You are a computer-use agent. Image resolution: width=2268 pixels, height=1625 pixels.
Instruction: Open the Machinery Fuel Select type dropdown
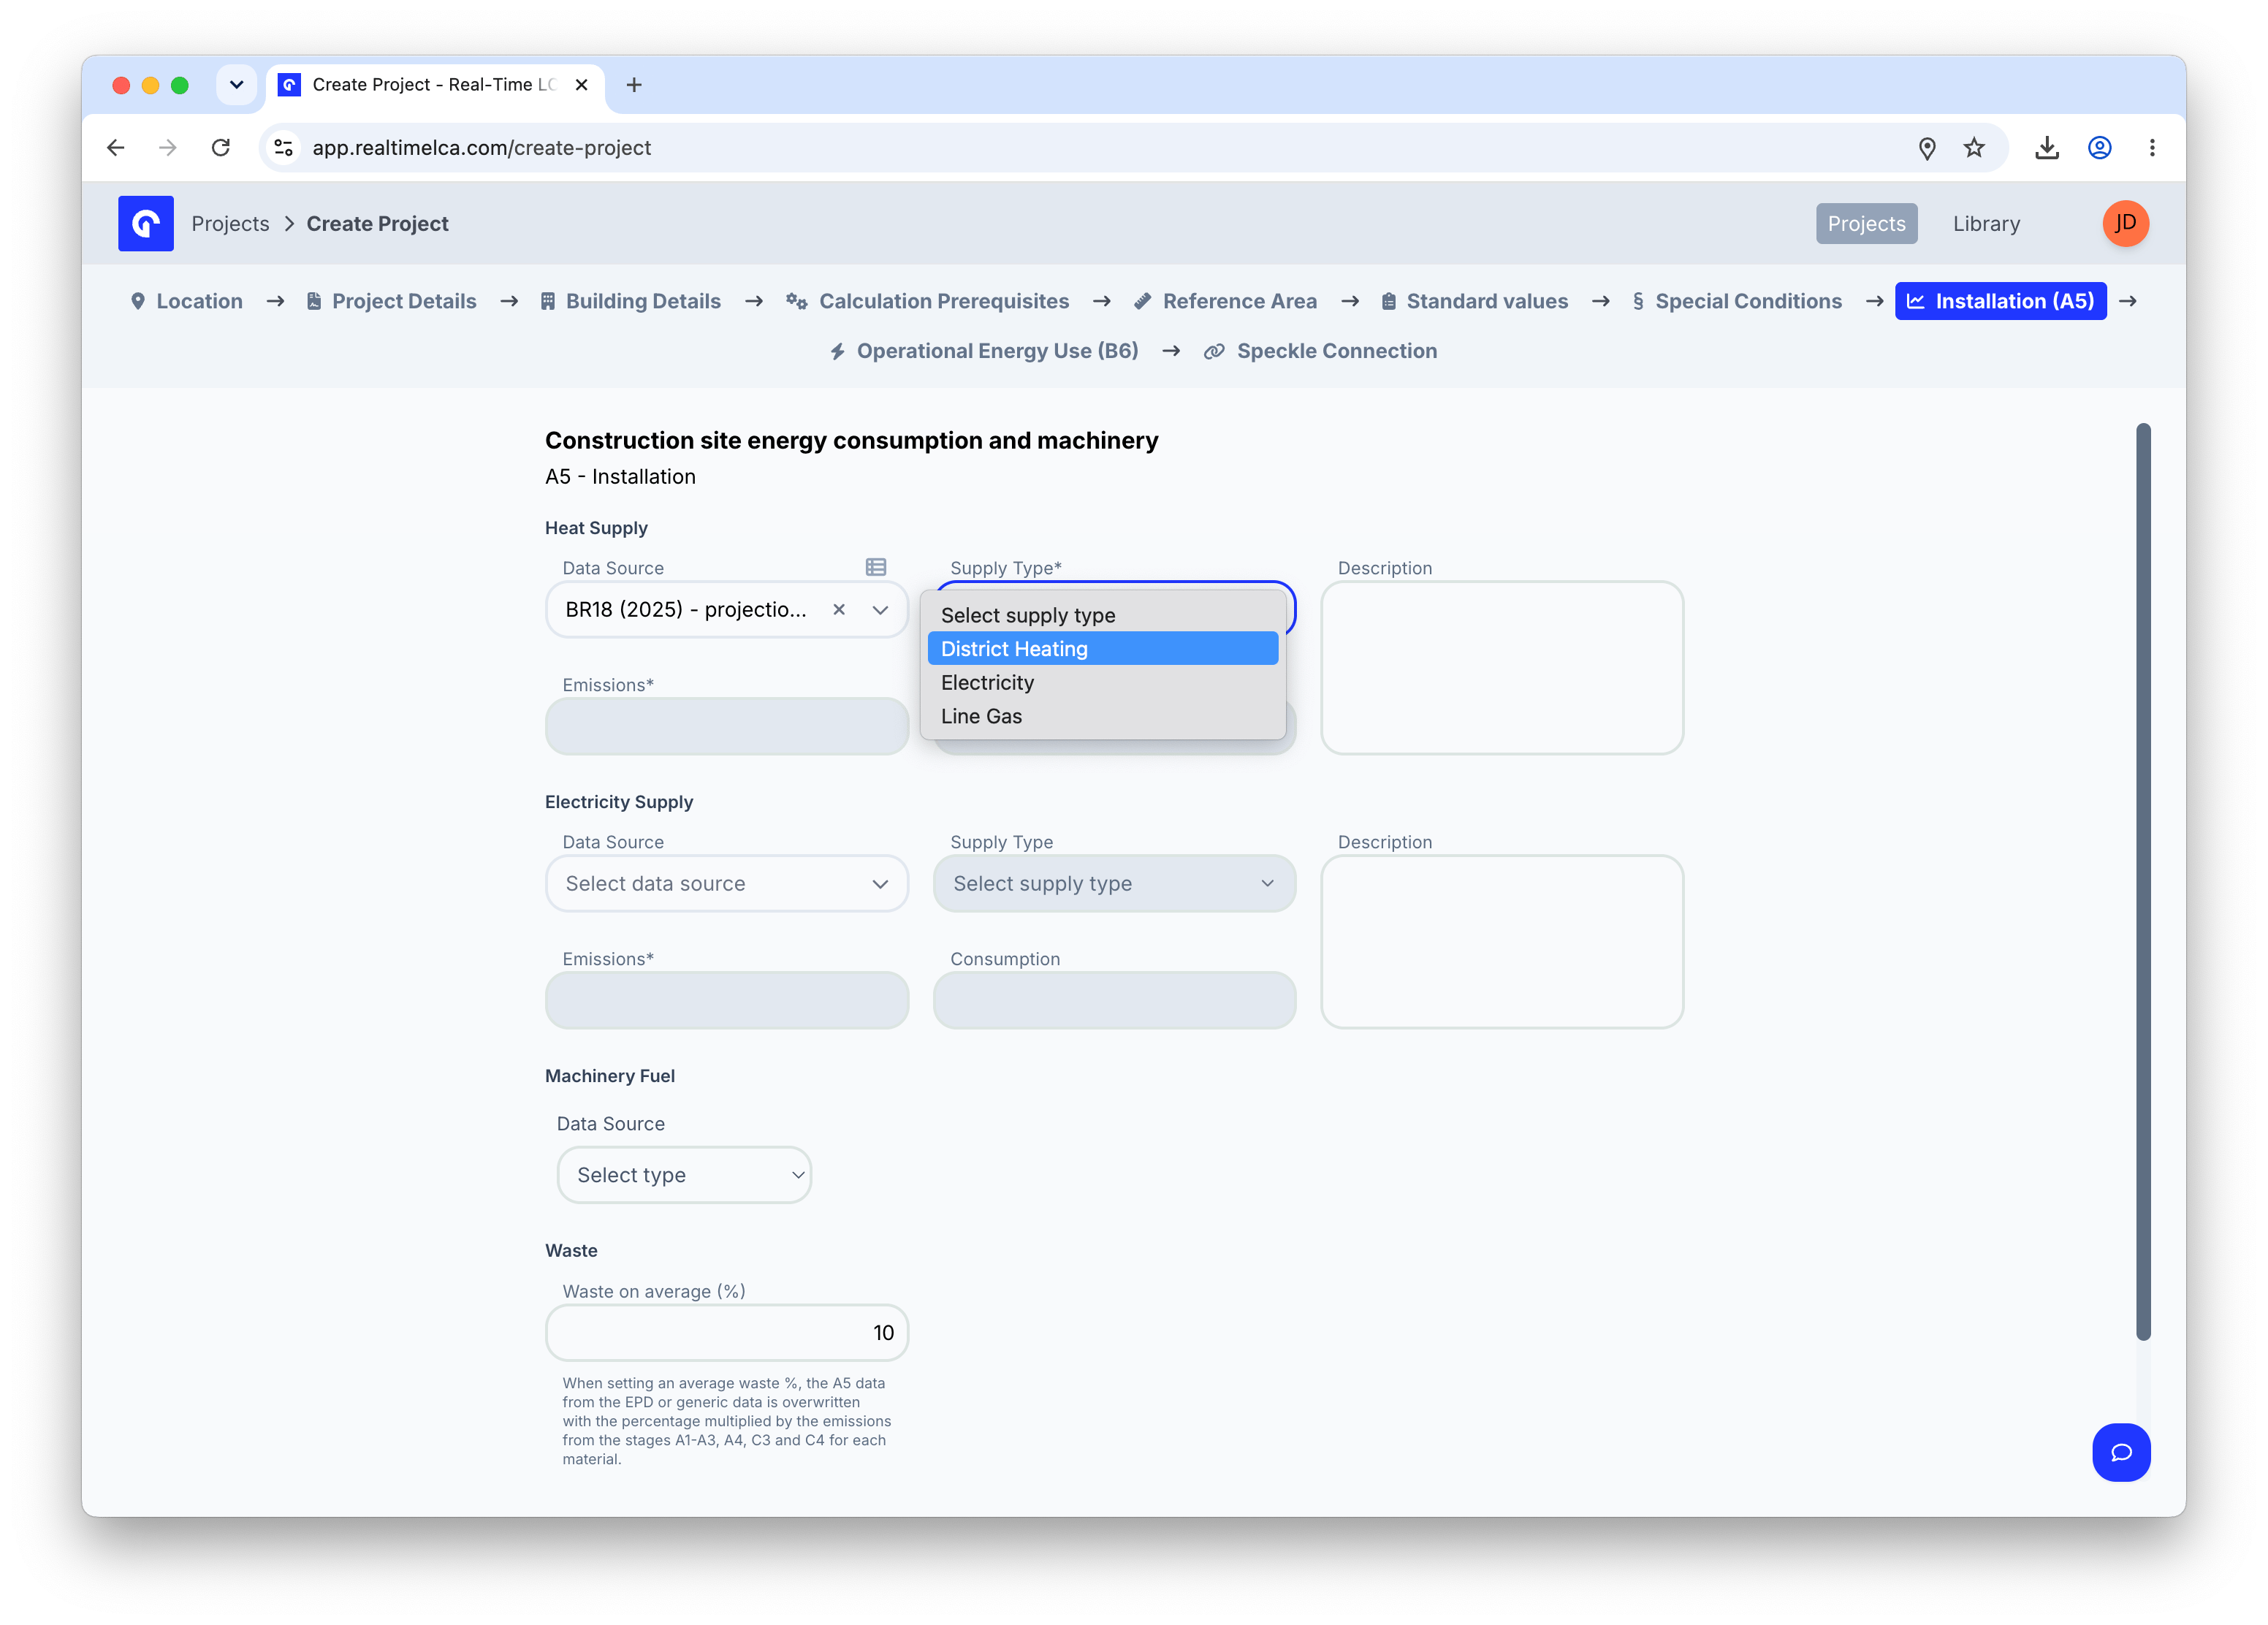coord(684,1174)
